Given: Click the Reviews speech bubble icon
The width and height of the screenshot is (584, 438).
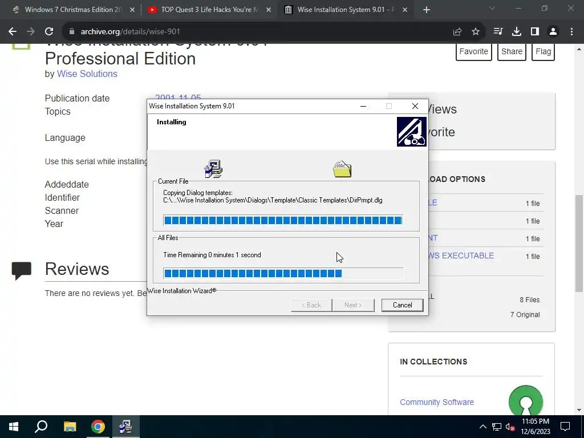Looking at the screenshot, I should 22,271.
